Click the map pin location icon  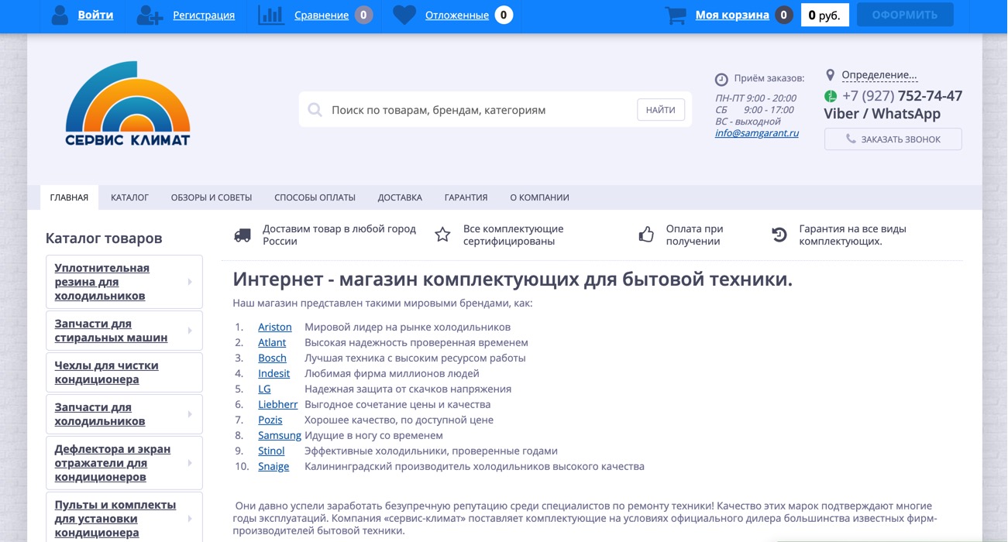(x=830, y=75)
